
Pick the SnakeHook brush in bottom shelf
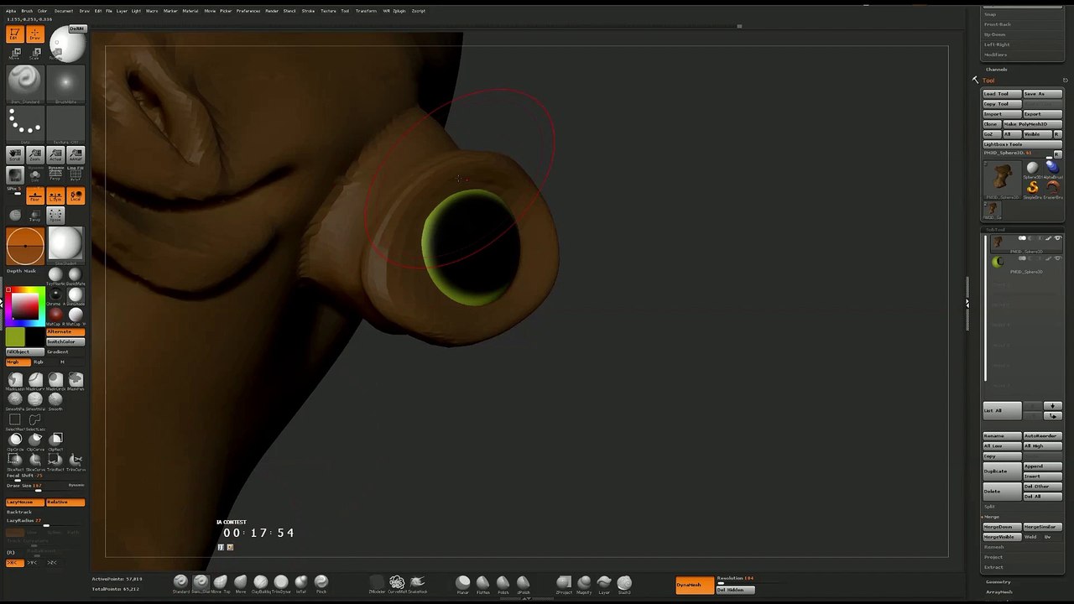tap(417, 583)
